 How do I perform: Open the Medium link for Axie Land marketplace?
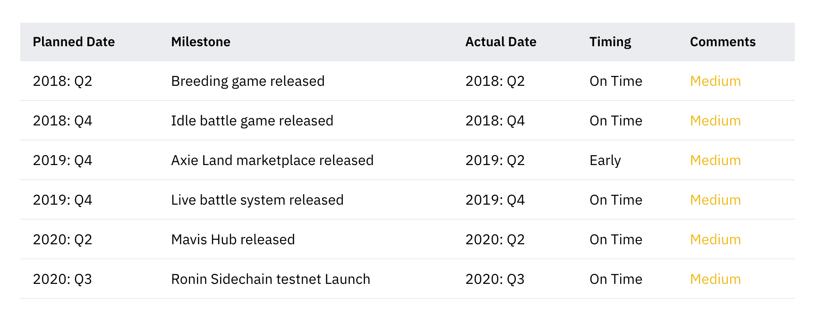click(715, 160)
